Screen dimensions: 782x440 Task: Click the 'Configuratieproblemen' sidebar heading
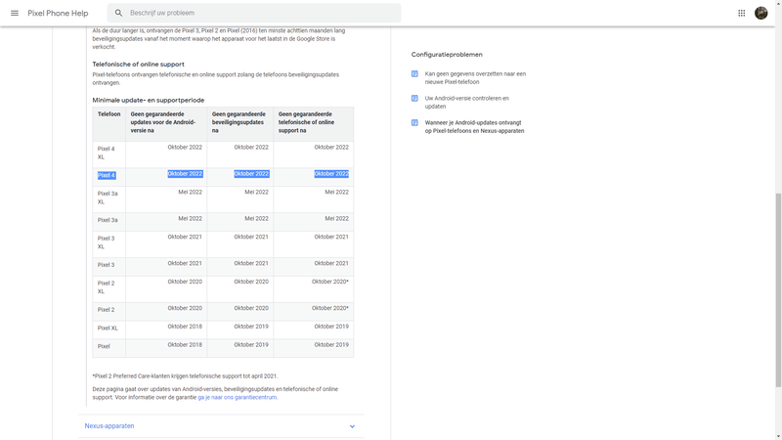coord(447,55)
